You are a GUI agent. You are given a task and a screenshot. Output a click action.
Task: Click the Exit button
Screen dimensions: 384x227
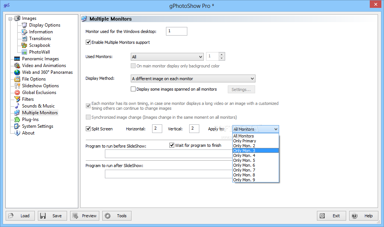click(x=332, y=216)
